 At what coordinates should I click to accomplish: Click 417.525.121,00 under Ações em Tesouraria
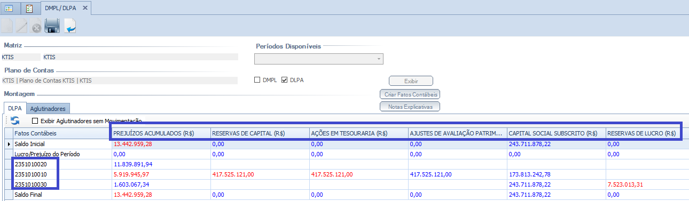[359, 174]
